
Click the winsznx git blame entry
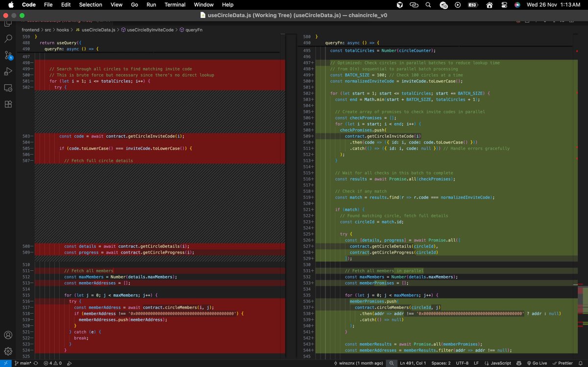pyautogui.click(x=360, y=363)
